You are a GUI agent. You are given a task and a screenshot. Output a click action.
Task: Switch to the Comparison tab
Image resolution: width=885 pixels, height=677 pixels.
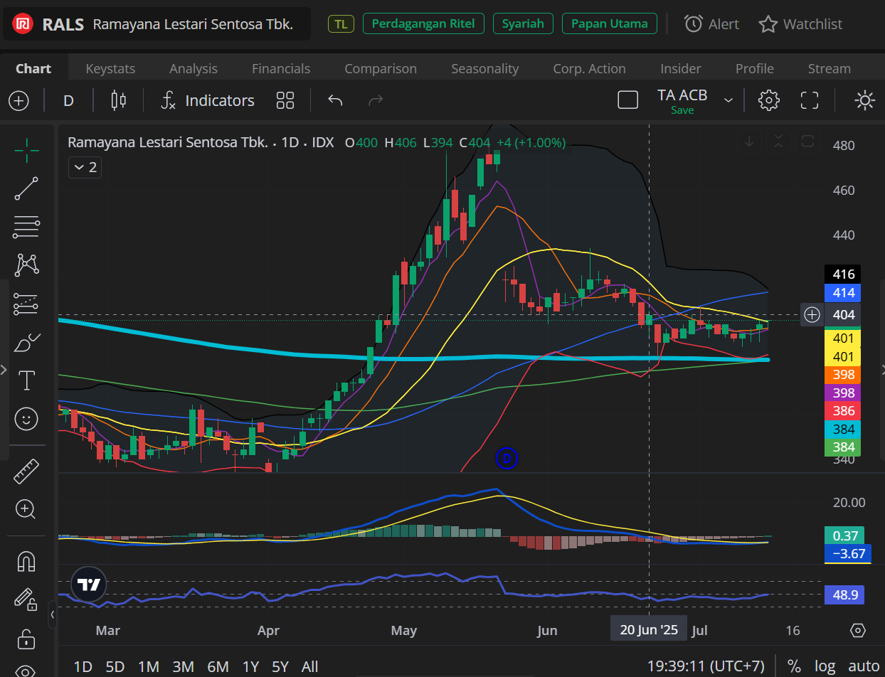[x=381, y=68]
